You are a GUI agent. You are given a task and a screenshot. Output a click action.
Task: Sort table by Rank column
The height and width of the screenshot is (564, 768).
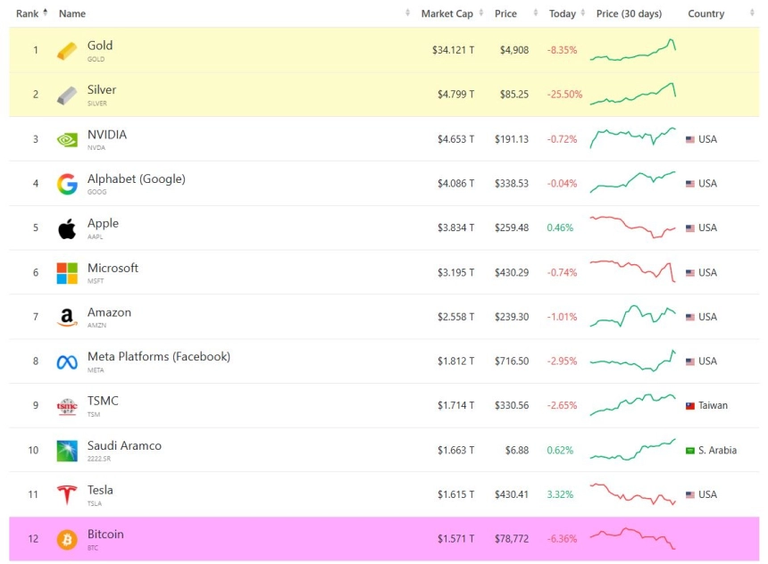click(x=28, y=13)
